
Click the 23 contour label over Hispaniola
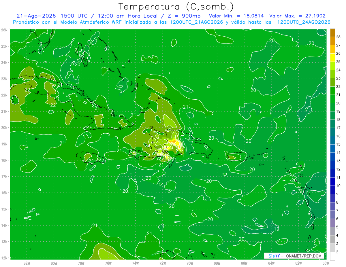coord(173,132)
